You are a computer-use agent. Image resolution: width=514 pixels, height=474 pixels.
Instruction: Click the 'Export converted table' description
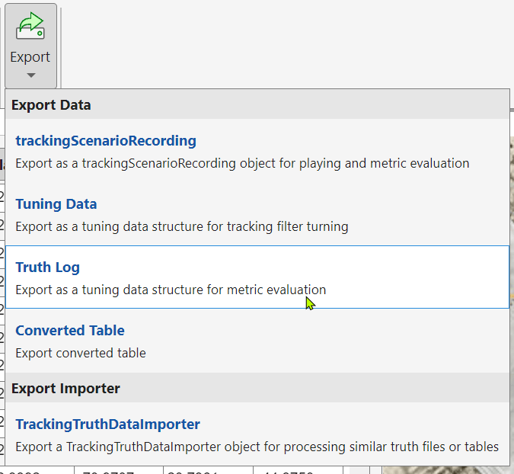81,353
